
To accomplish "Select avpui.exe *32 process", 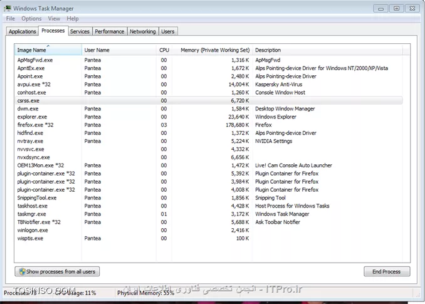I will tap(209, 85).
